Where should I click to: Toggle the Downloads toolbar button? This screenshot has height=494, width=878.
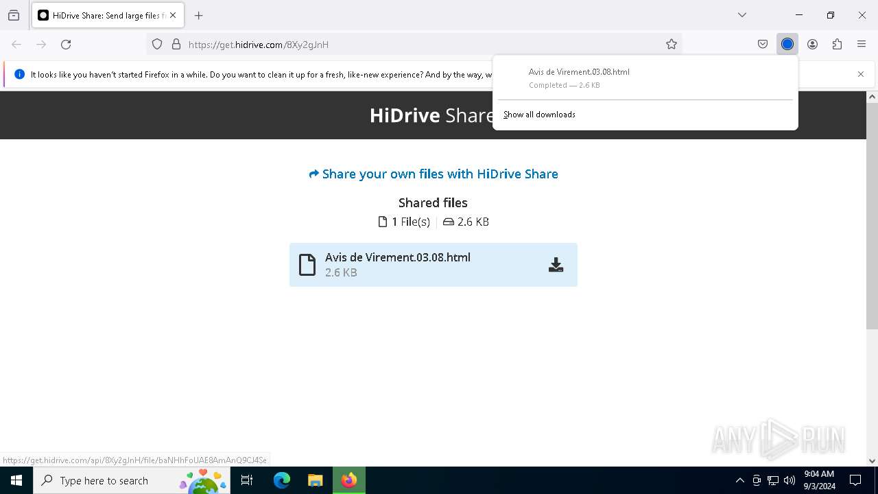click(787, 45)
